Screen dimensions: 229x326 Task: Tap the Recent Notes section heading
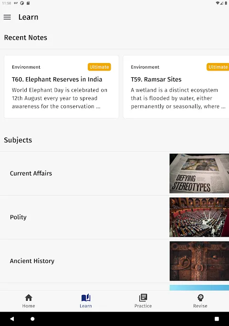pyautogui.click(x=26, y=38)
